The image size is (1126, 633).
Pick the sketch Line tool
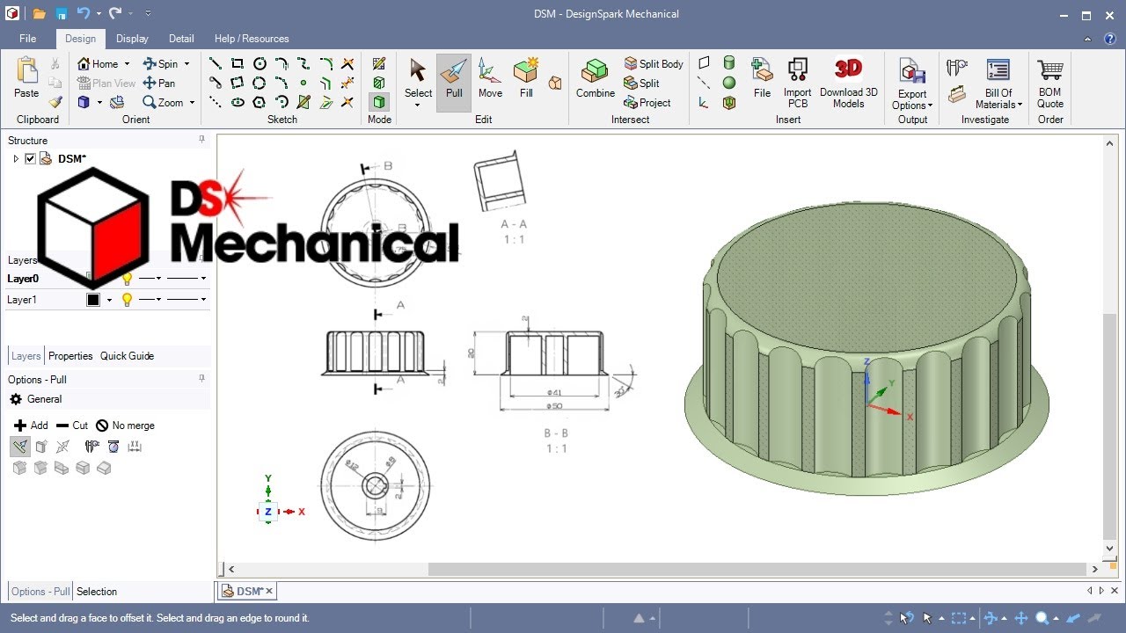215,63
